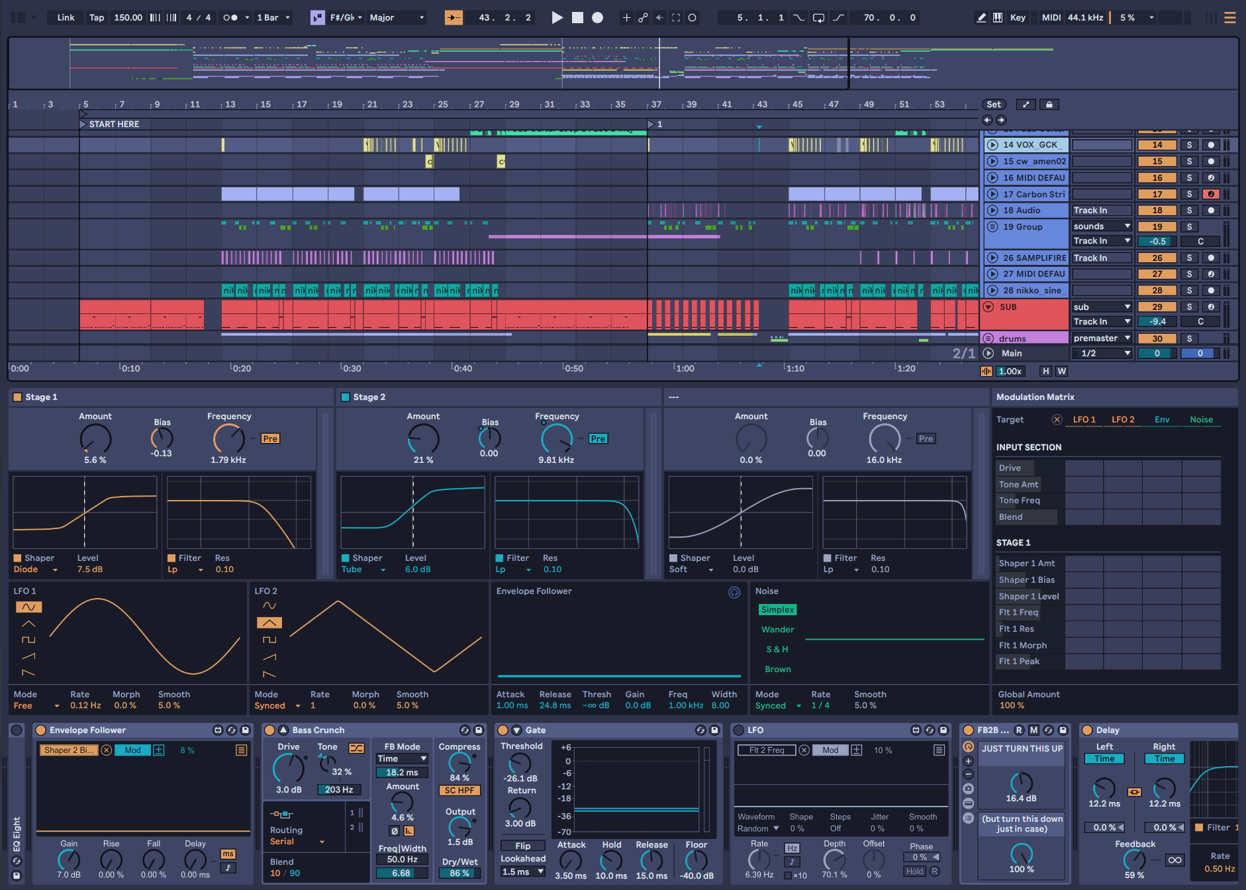
Task: Click the Key map mode button
Action: click(x=1018, y=18)
